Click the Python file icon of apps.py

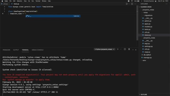[143, 24]
